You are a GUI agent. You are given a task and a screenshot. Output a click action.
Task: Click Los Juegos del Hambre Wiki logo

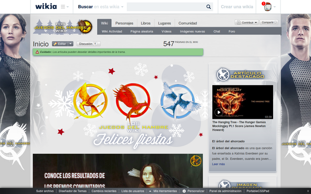pyautogui.click(x=63, y=27)
